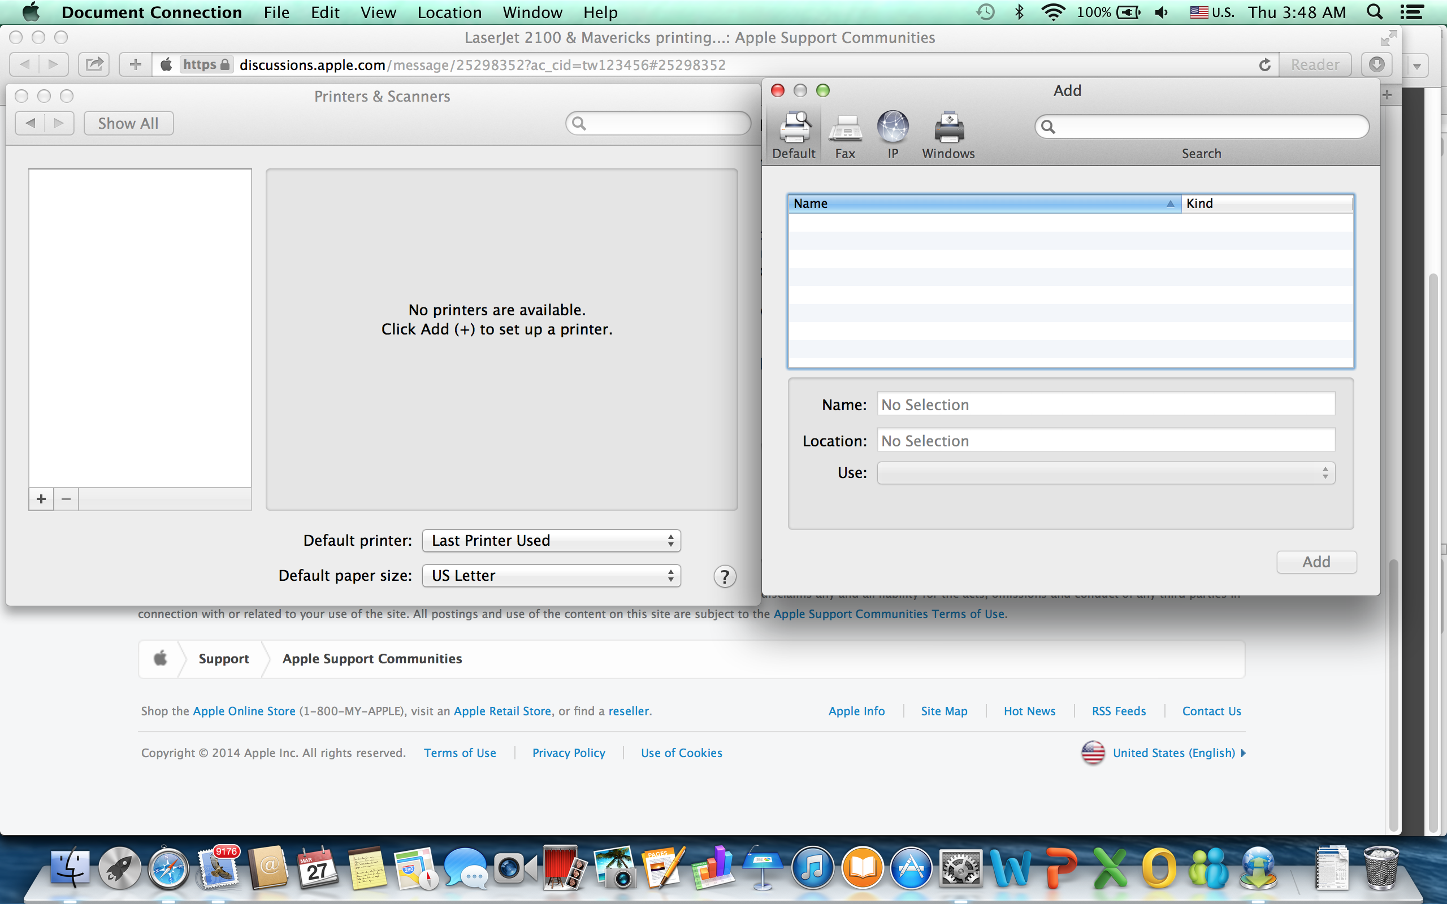Click the Show All button
The width and height of the screenshot is (1447, 904).
[128, 123]
